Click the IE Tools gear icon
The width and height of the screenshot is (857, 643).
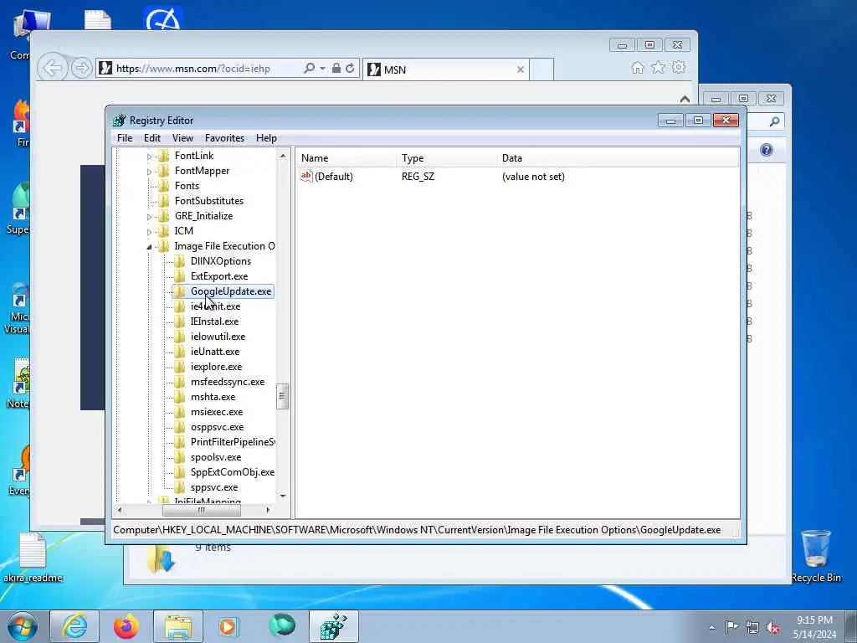point(679,67)
